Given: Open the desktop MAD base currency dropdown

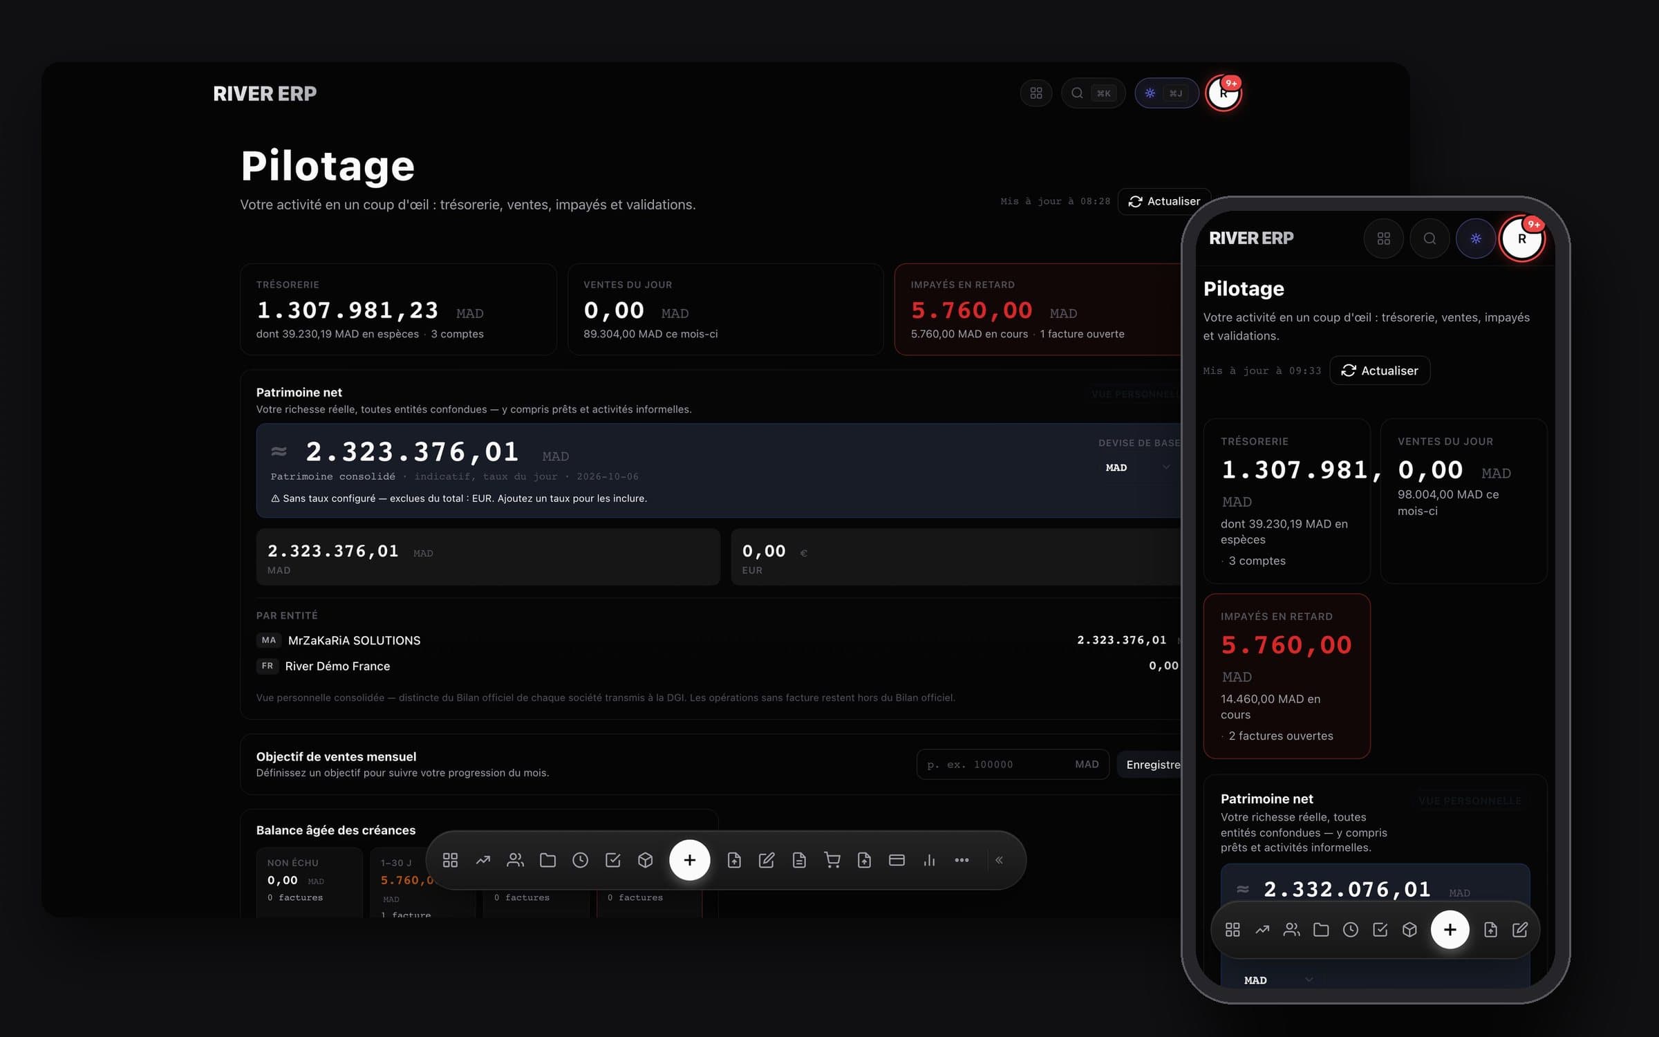Looking at the screenshot, I should (x=1137, y=467).
